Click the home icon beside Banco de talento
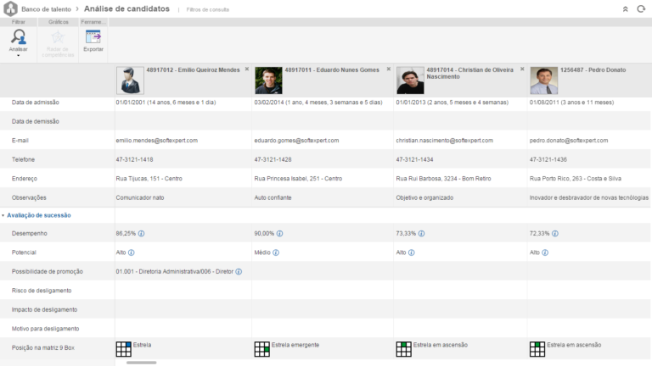The height and width of the screenshot is (366, 652). (x=10, y=8)
